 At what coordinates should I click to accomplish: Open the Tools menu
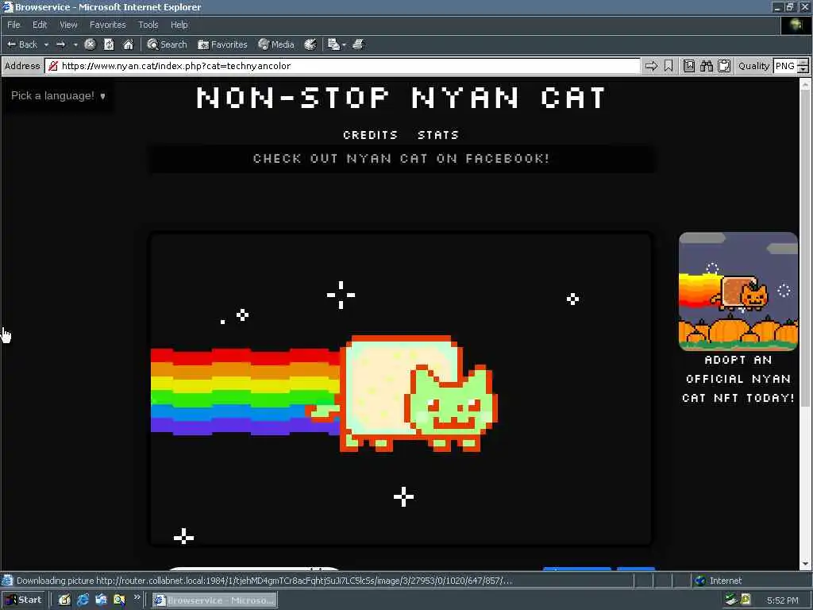tap(148, 25)
